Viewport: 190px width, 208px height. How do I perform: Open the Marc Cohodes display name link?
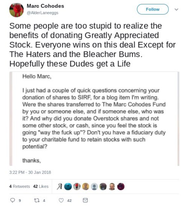pyautogui.click(x=45, y=6)
